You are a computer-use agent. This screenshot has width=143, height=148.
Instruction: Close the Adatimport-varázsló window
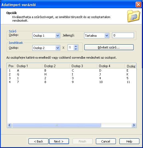(138, 4)
